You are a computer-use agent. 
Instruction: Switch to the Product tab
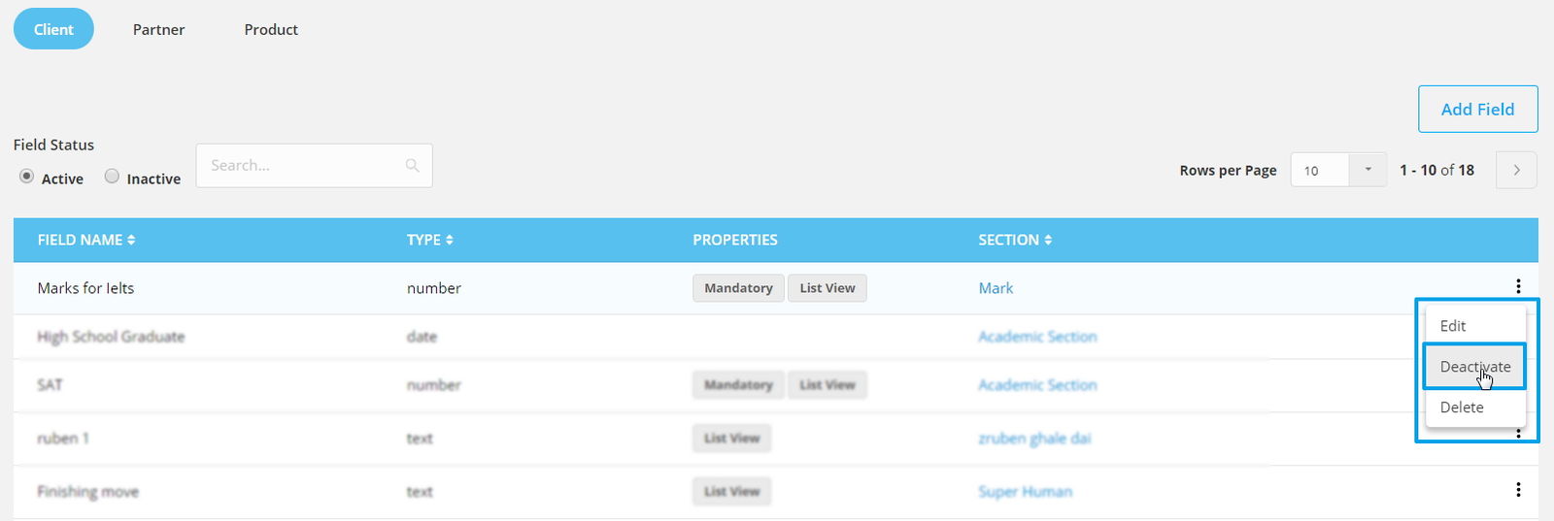(x=271, y=29)
